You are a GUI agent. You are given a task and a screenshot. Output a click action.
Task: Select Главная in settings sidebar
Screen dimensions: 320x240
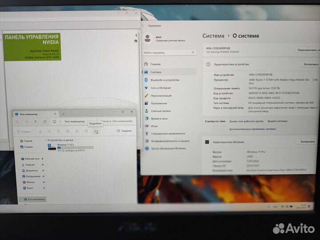tap(155, 64)
